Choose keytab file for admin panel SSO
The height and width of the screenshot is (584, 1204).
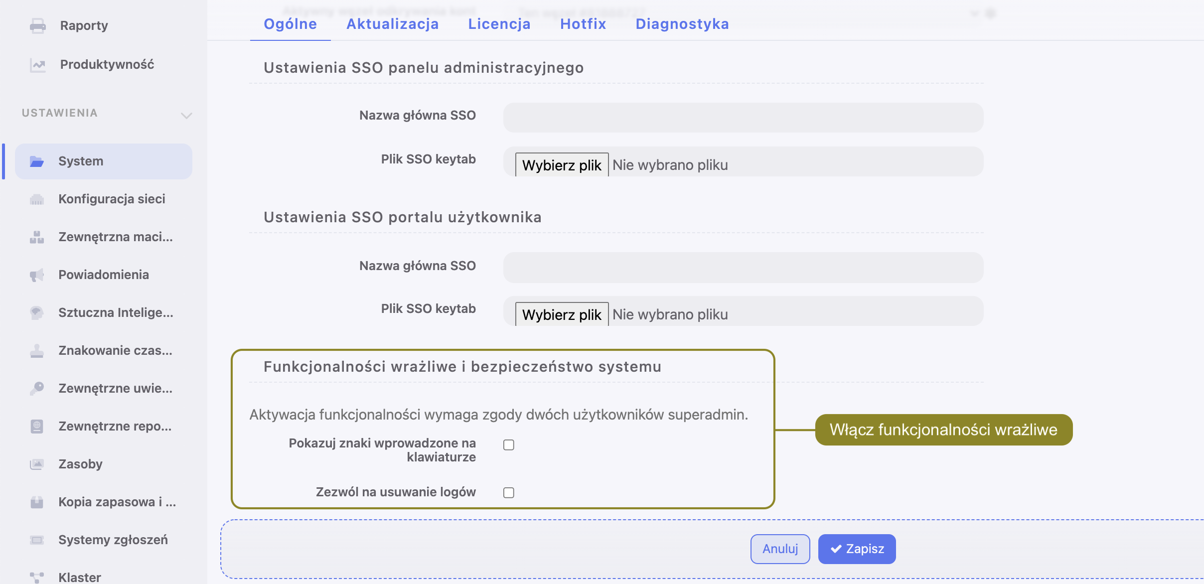562,165
